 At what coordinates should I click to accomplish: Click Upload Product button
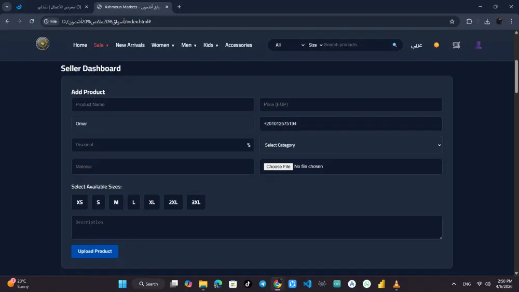coord(95,252)
